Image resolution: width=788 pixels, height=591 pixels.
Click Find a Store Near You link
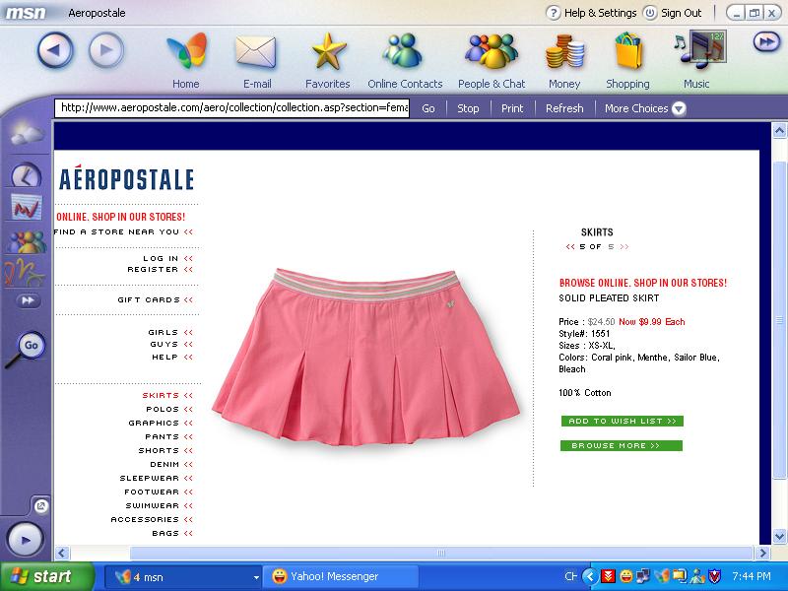[123, 231]
